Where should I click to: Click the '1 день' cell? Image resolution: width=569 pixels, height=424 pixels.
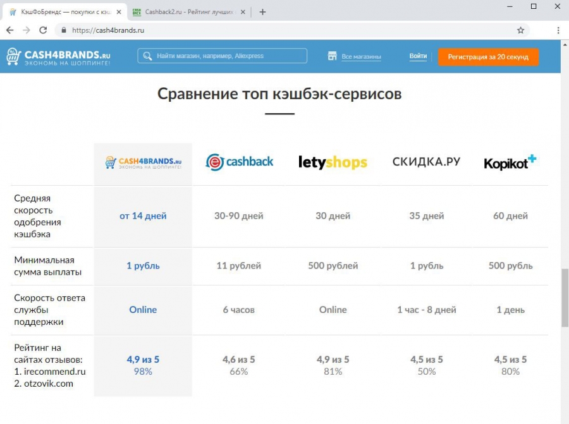tap(510, 310)
